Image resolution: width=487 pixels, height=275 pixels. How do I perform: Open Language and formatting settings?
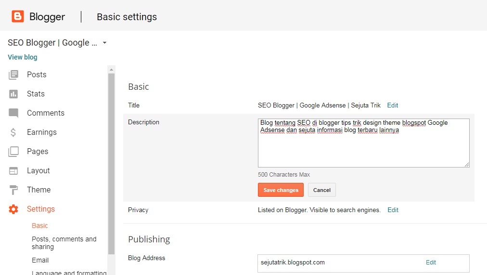pyautogui.click(x=69, y=273)
